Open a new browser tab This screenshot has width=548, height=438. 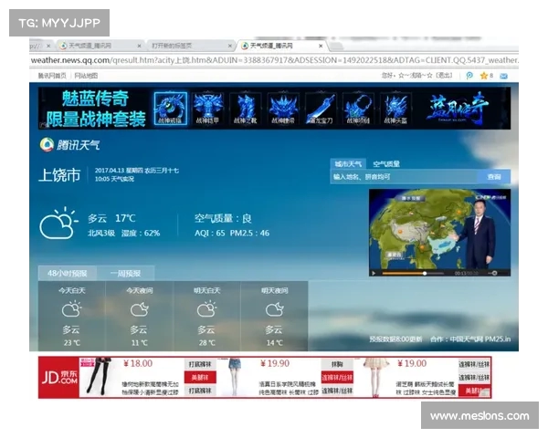[x=336, y=47]
